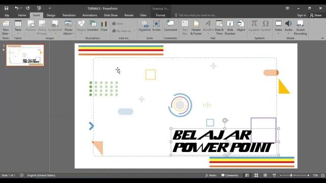This screenshot has height=183, width=326.
Task: Switch to Slide Sorter view
Action: coord(256,175)
